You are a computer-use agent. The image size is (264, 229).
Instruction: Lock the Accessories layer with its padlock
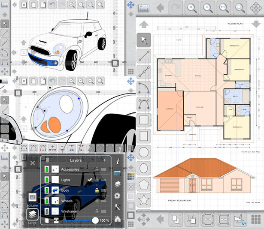[97, 169]
